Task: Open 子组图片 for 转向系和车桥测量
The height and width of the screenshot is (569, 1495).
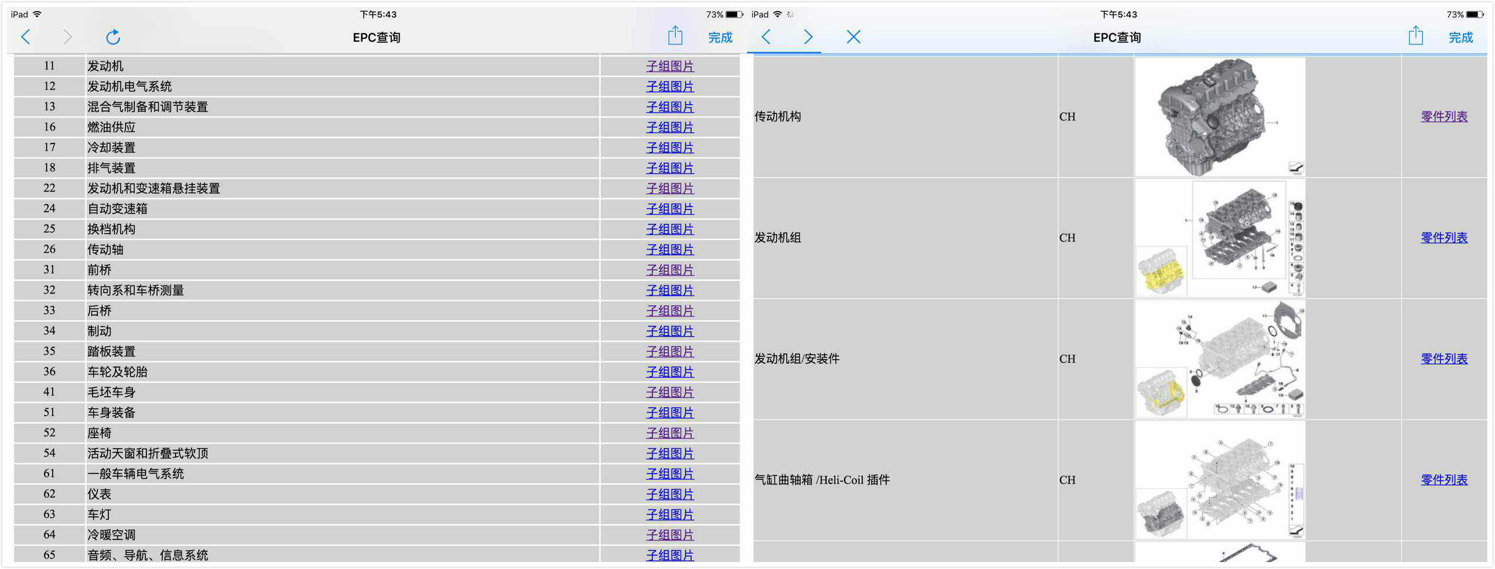Action: 670,290
